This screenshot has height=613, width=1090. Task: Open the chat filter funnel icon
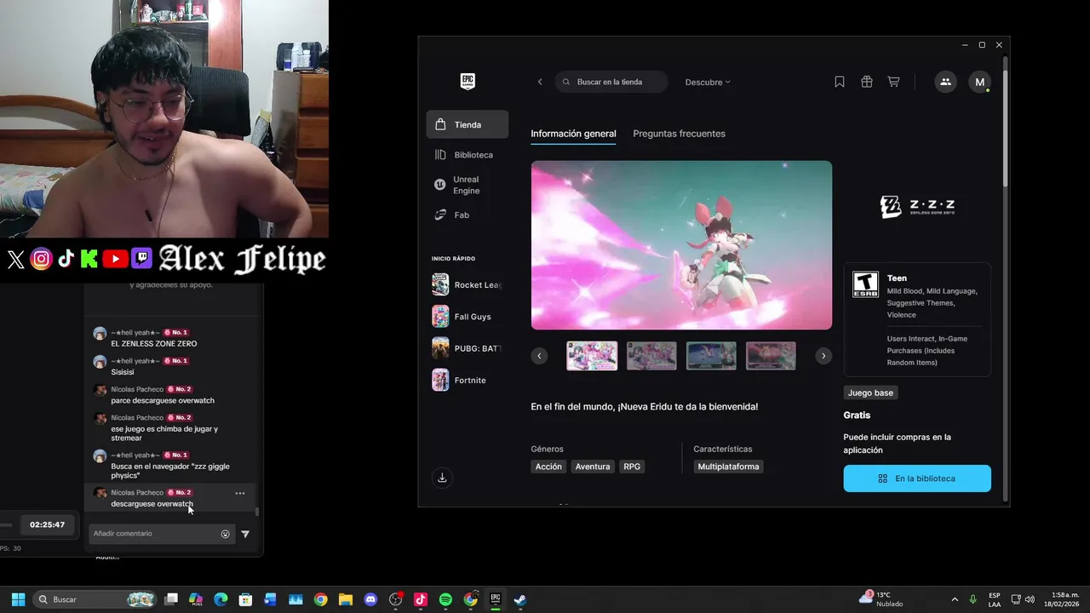[x=245, y=535]
